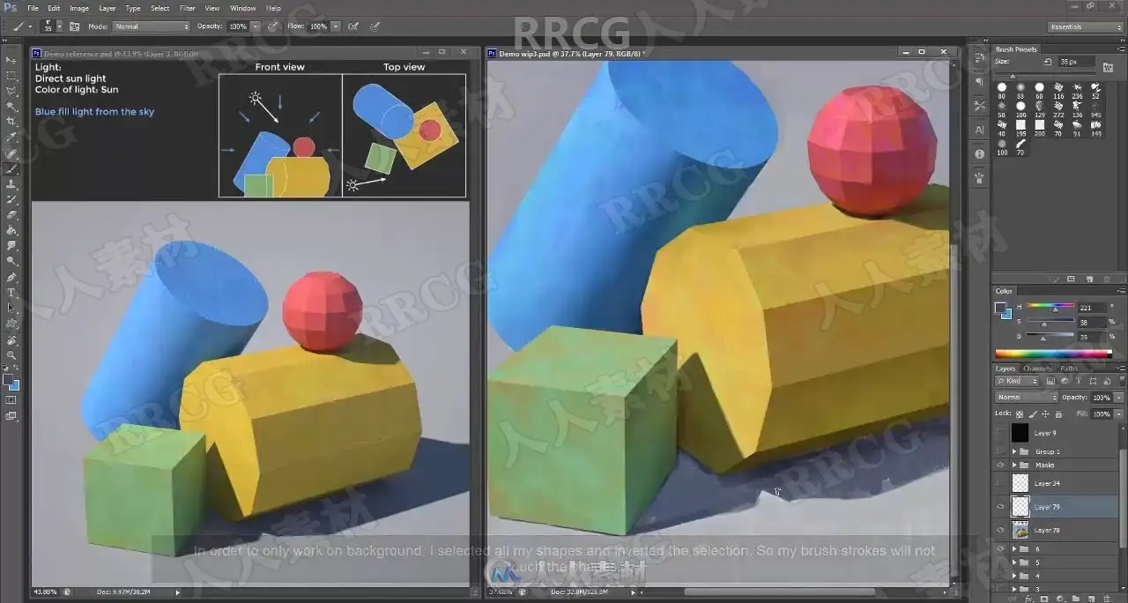The width and height of the screenshot is (1128, 603).
Task: Hide Layer 79
Action: 1000,507
